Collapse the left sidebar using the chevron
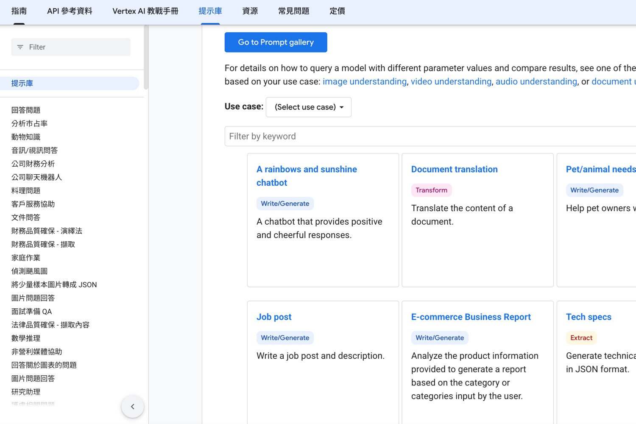Image resolution: width=636 pixels, height=424 pixels. point(132,406)
